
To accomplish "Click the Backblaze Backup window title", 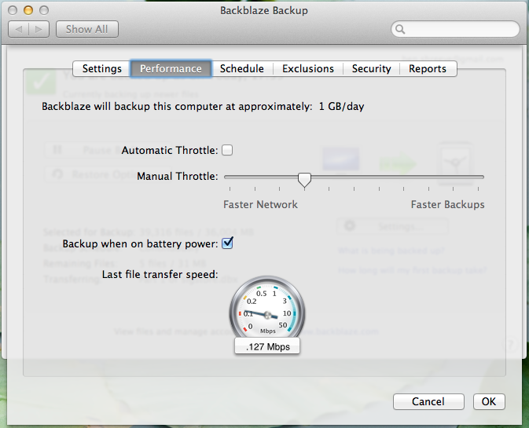I will tap(264, 10).
